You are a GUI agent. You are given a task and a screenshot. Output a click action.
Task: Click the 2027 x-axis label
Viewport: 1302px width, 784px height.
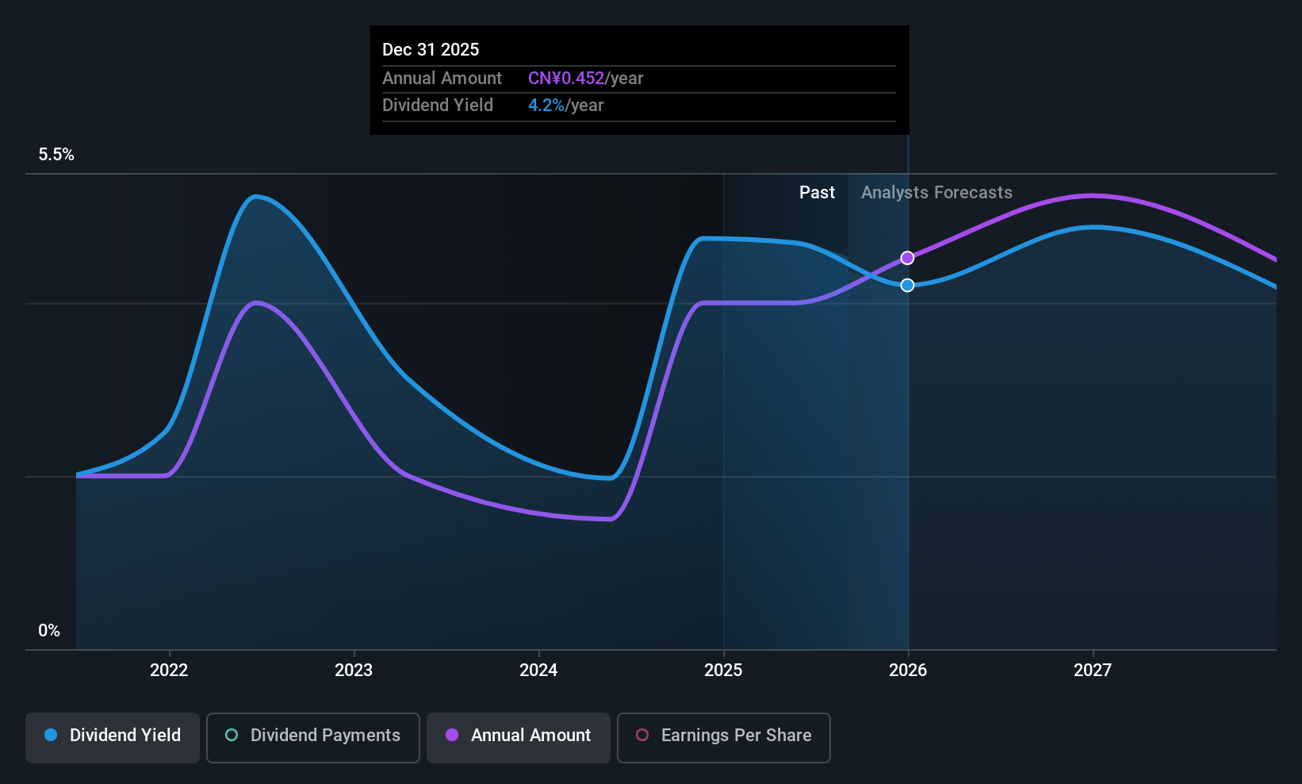click(x=1093, y=671)
